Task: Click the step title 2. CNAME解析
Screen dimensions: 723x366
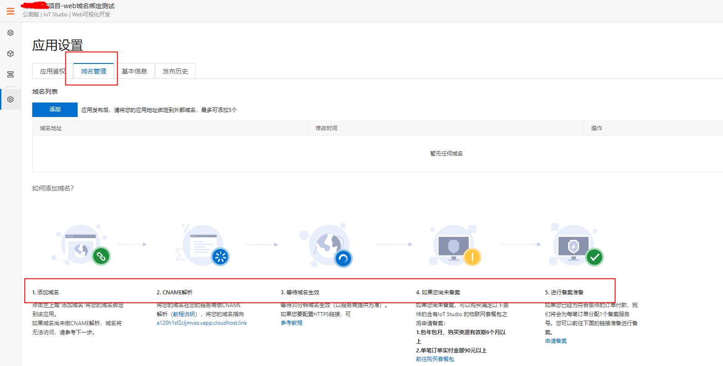Action: point(174,293)
